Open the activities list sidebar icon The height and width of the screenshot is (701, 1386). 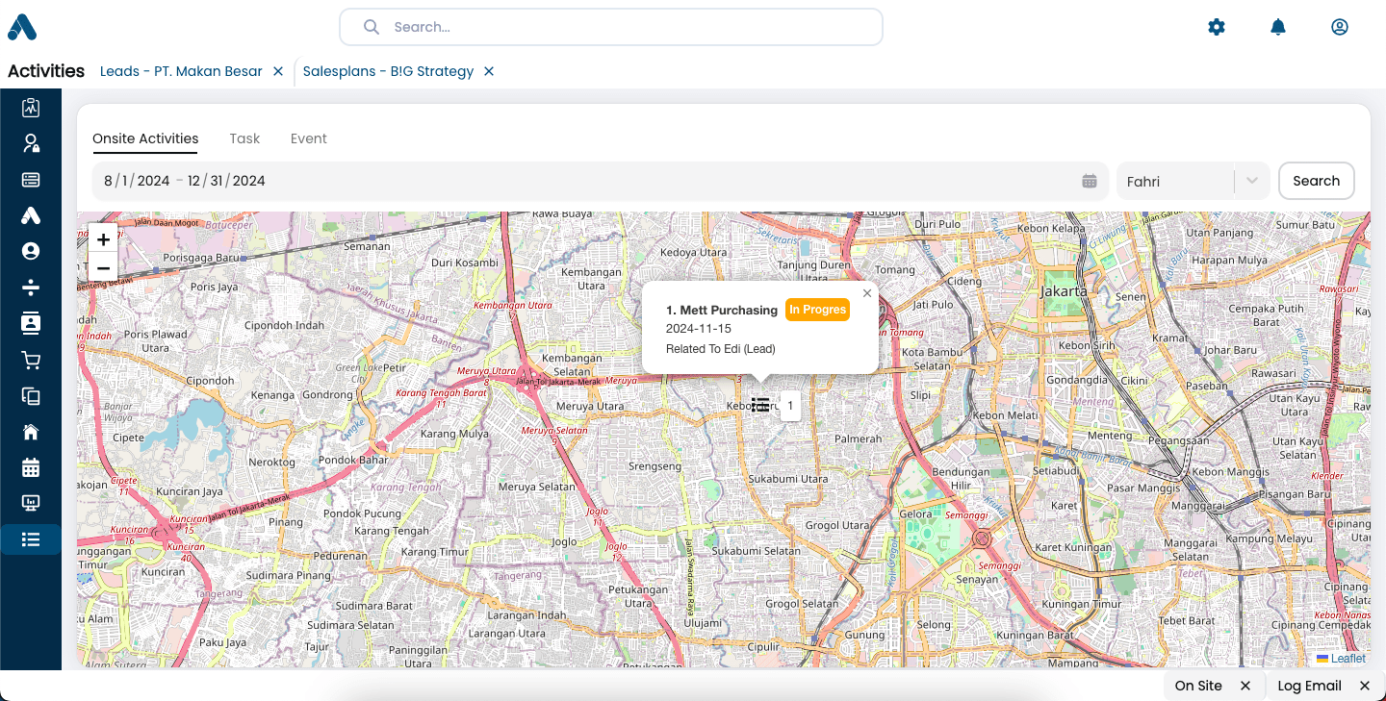click(x=31, y=539)
